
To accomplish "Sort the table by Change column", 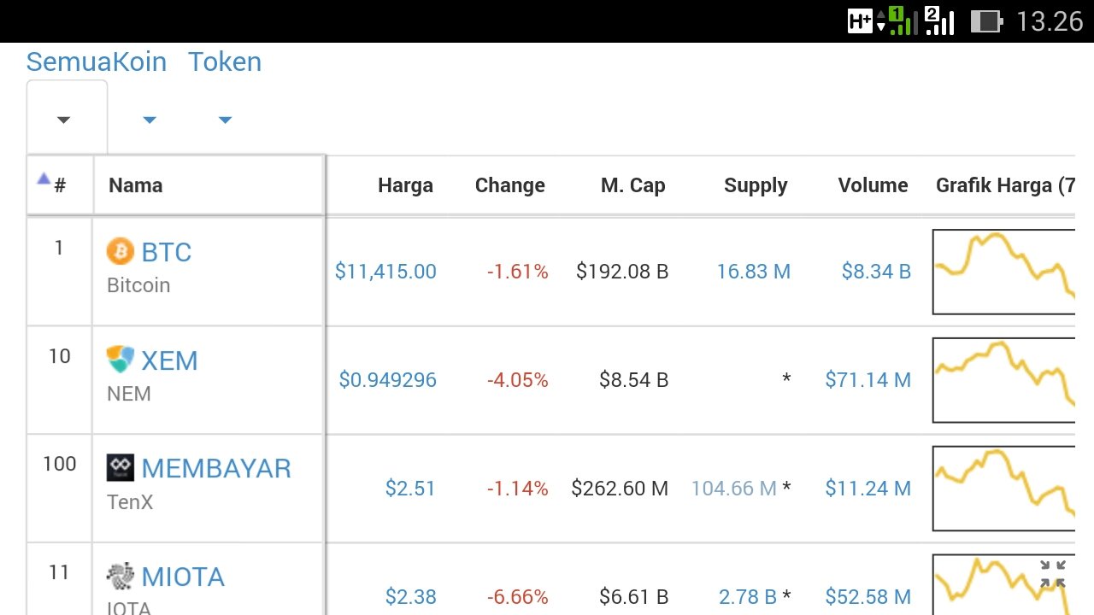I will coord(509,185).
